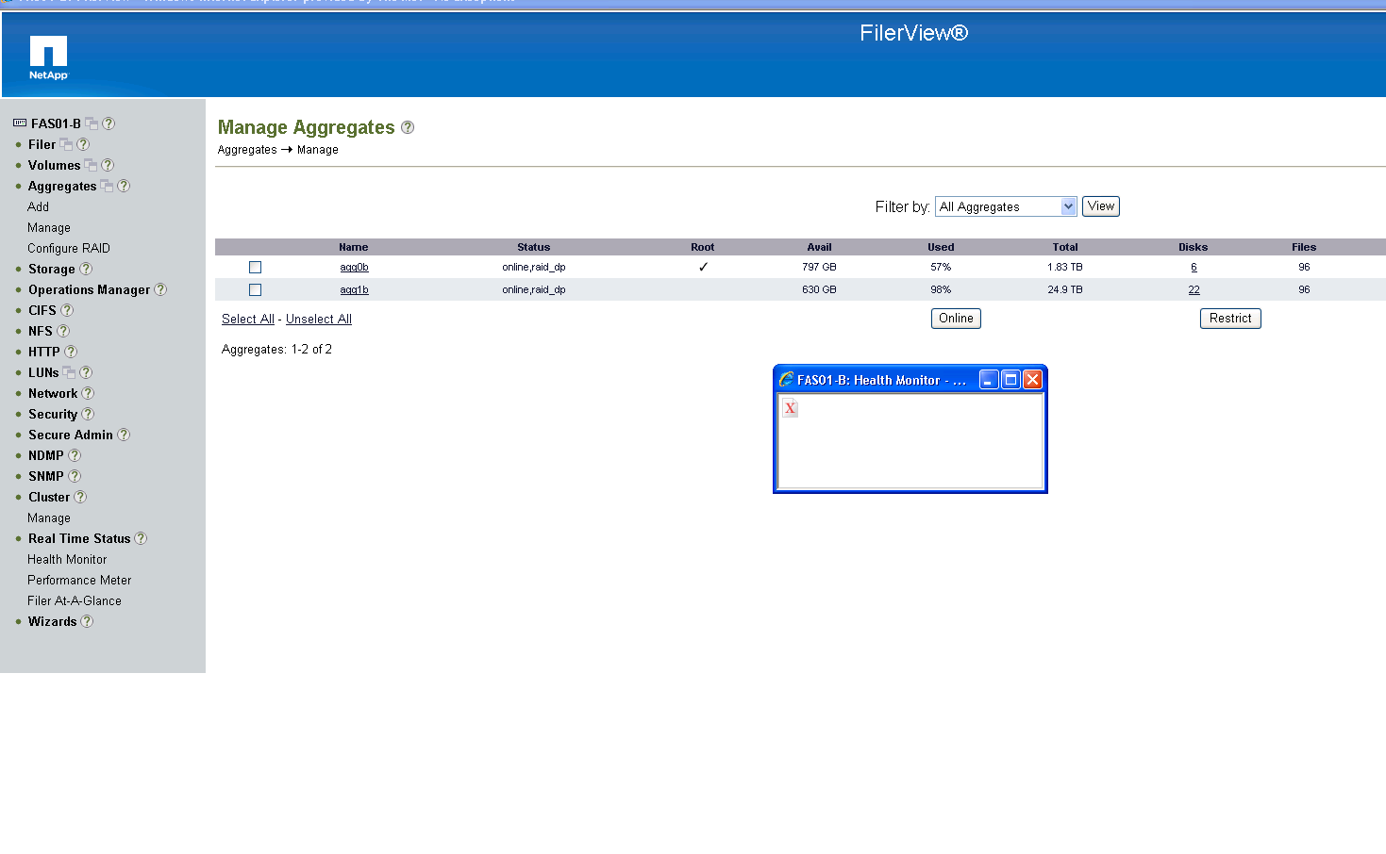The width and height of the screenshot is (1386, 854).
Task: Open Performance Meter menu item
Action: click(79, 580)
